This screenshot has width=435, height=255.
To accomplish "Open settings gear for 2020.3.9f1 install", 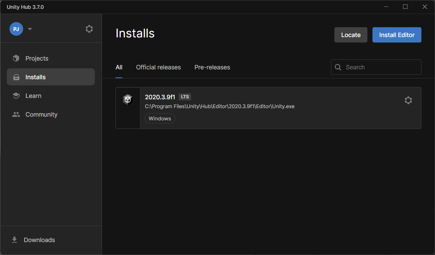I will tap(408, 100).
